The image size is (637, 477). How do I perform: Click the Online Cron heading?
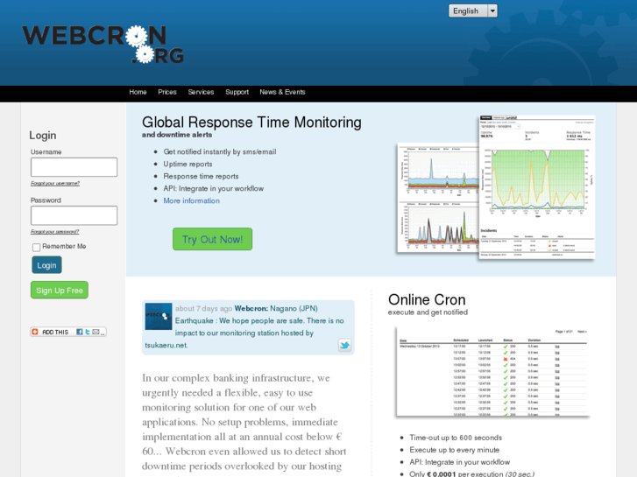tap(427, 299)
